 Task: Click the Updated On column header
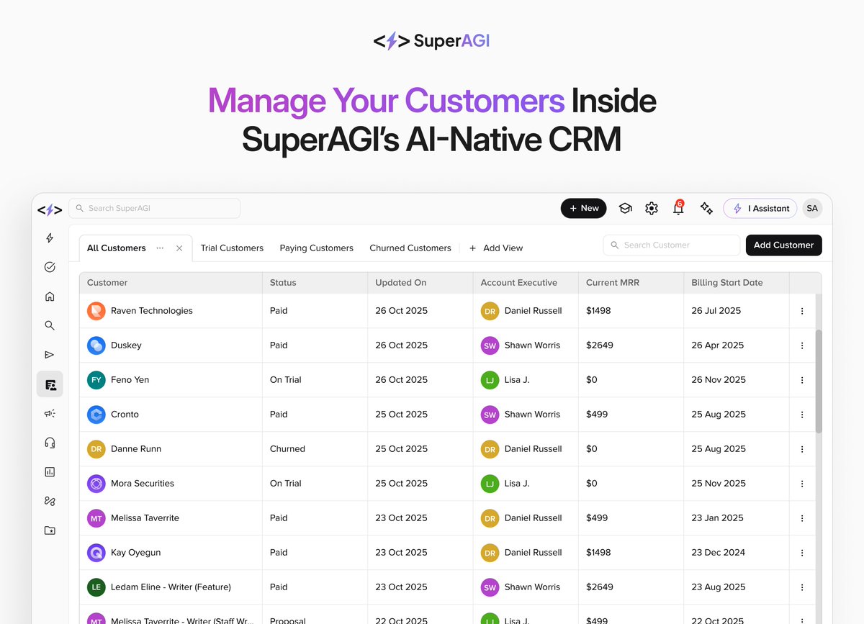click(420, 283)
